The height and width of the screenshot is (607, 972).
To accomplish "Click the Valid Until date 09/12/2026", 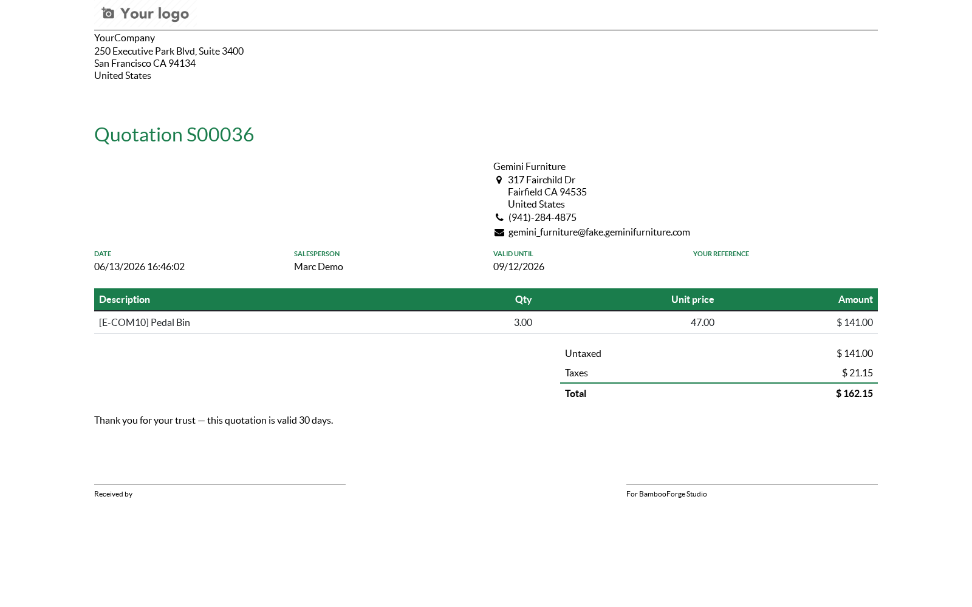I will pos(519,266).
